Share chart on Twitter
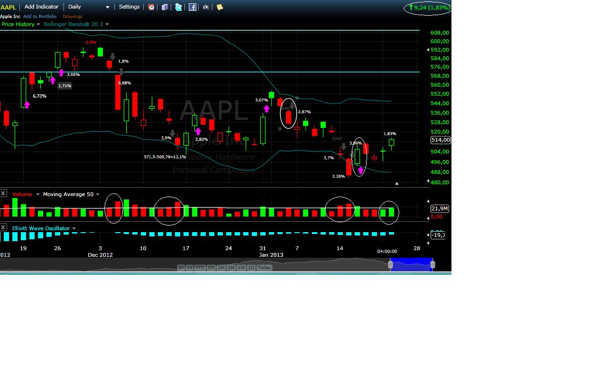Viewport: 607px width, 379px height. tap(178, 7)
